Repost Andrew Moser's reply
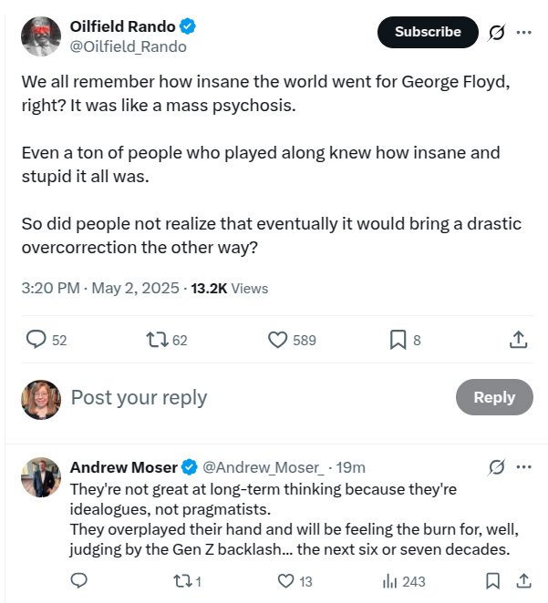This screenshot has height=603, width=548. tap(181, 580)
